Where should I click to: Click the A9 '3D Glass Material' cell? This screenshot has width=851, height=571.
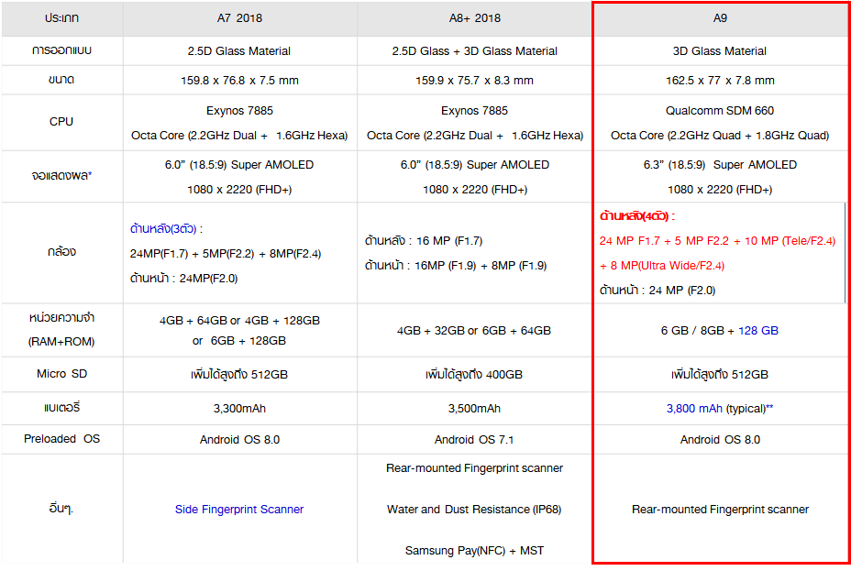(x=720, y=51)
